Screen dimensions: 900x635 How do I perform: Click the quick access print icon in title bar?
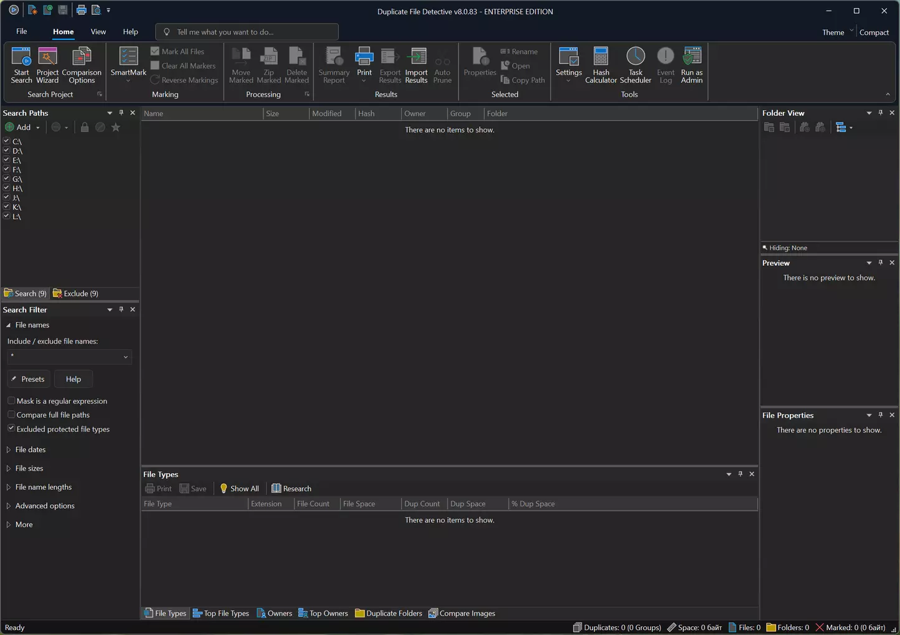click(x=81, y=10)
